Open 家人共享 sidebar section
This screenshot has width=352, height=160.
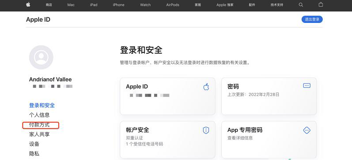pos(39,134)
